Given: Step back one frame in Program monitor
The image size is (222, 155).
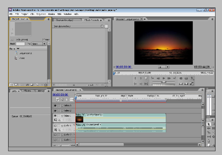Looking at the screenshot, I should (158, 78).
